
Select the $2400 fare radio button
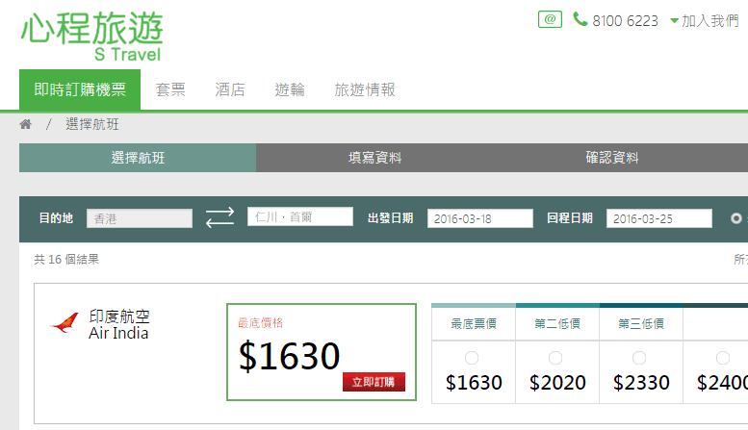pos(722,358)
